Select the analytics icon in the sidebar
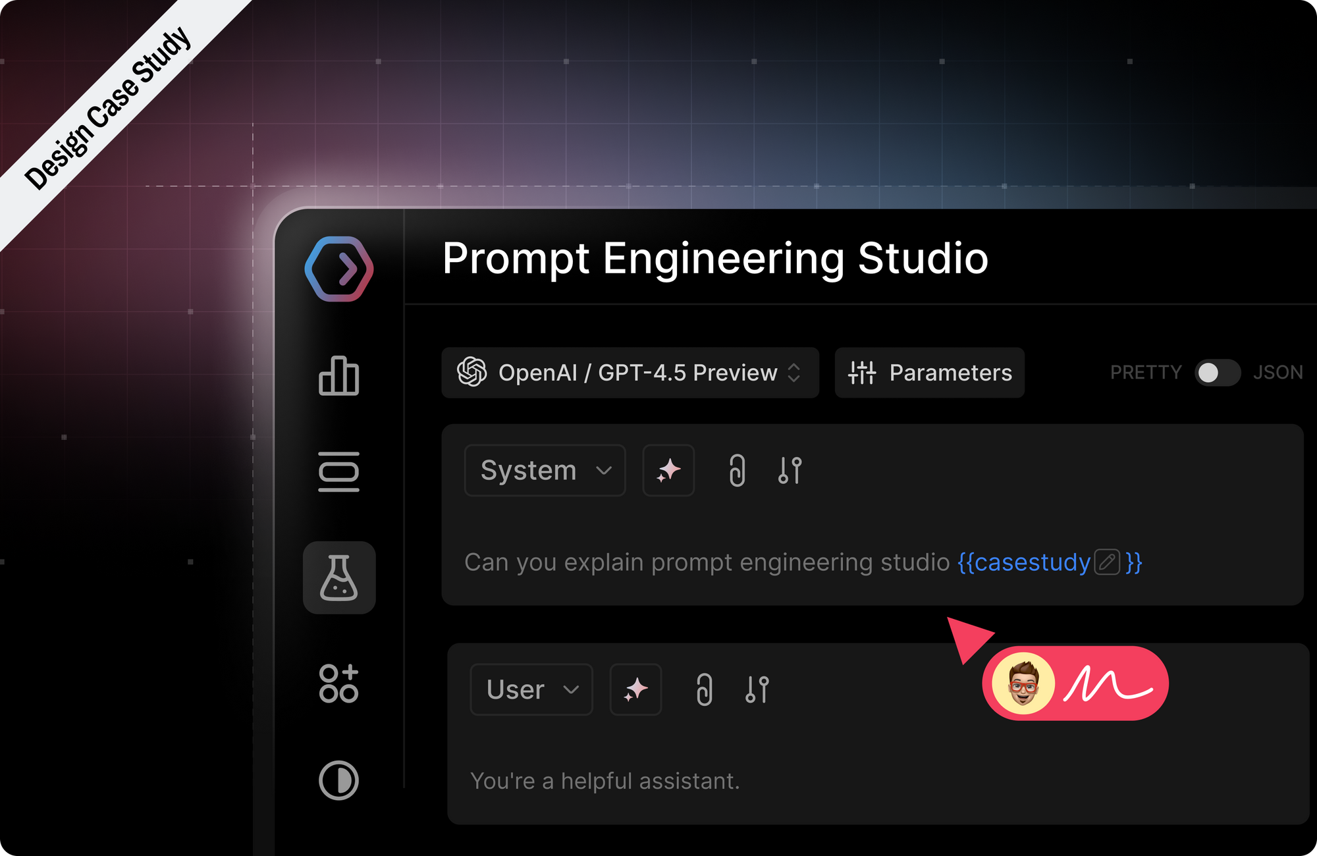This screenshot has height=856, width=1317. coord(338,377)
